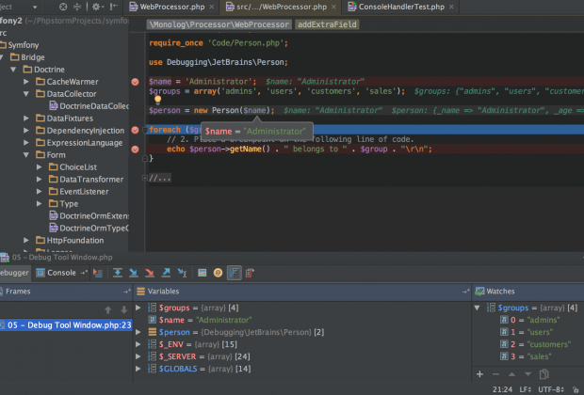This screenshot has height=395, width=584.
Task: Select watch item 2 = "customers"
Action: click(535, 344)
